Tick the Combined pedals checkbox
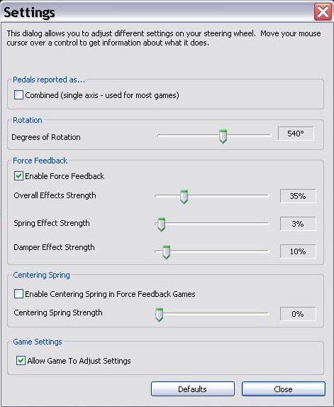 click(x=18, y=95)
